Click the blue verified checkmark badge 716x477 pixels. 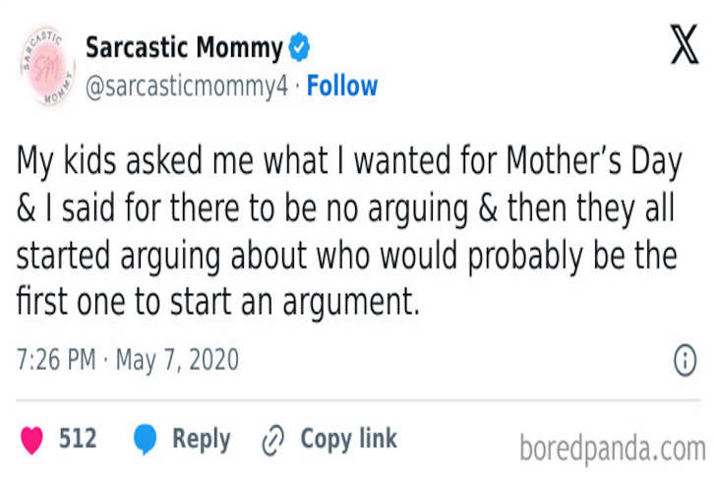[299, 47]
